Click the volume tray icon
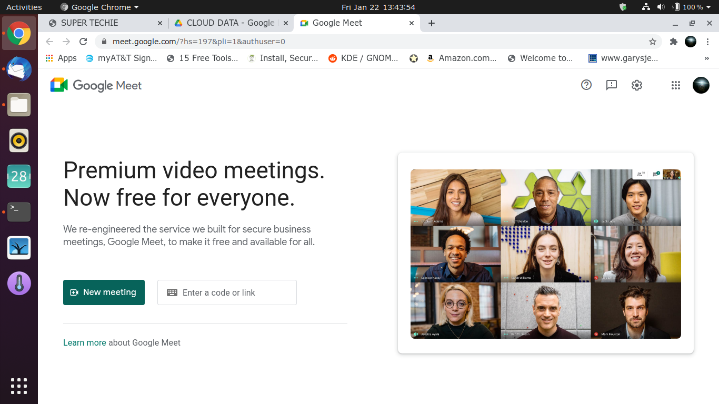This screenshot has width=719, height=404. tap(661, 7)
